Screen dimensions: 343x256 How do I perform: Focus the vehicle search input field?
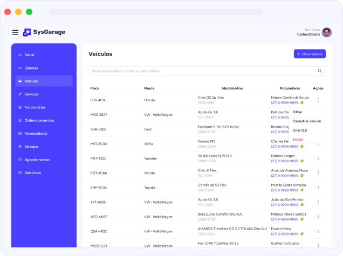point(202,71)
